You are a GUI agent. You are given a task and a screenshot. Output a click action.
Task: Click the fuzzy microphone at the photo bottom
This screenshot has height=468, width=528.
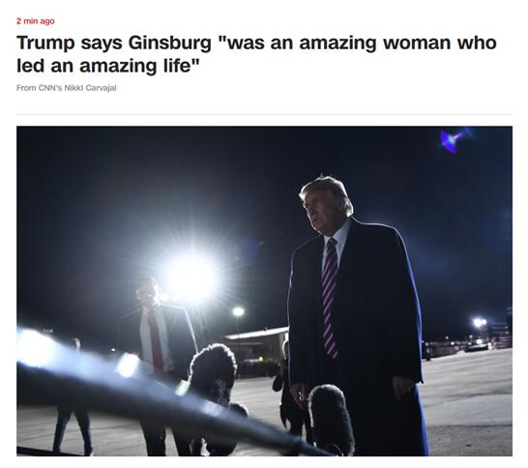pos(331,421)
